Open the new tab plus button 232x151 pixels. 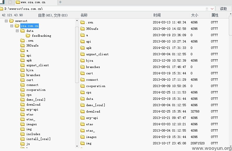[x=60, y=2]
